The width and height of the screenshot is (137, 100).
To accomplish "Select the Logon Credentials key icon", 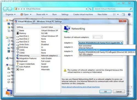I will [18, 64].
